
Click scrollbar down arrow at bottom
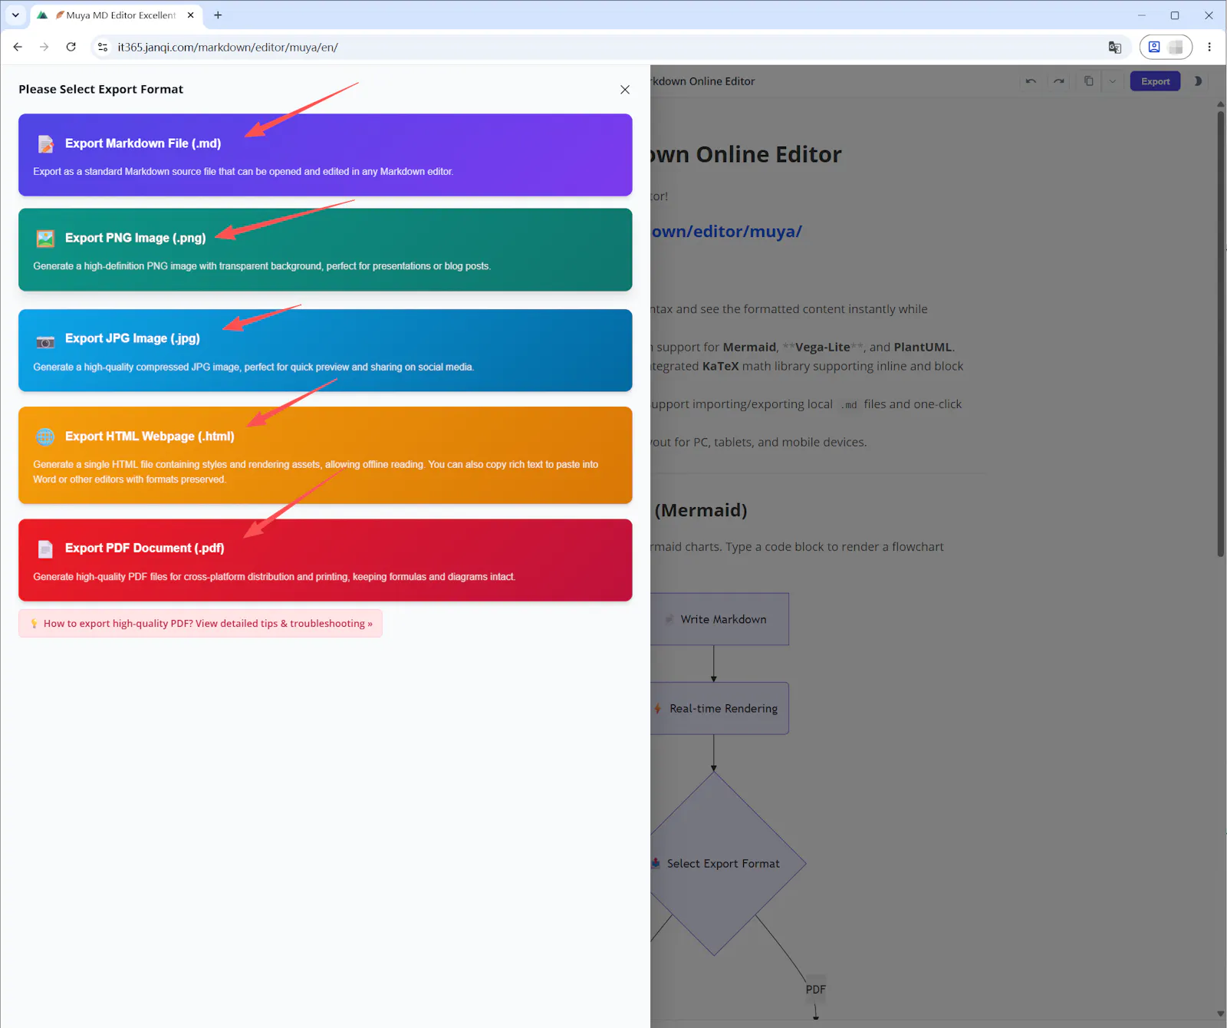1221,1014
